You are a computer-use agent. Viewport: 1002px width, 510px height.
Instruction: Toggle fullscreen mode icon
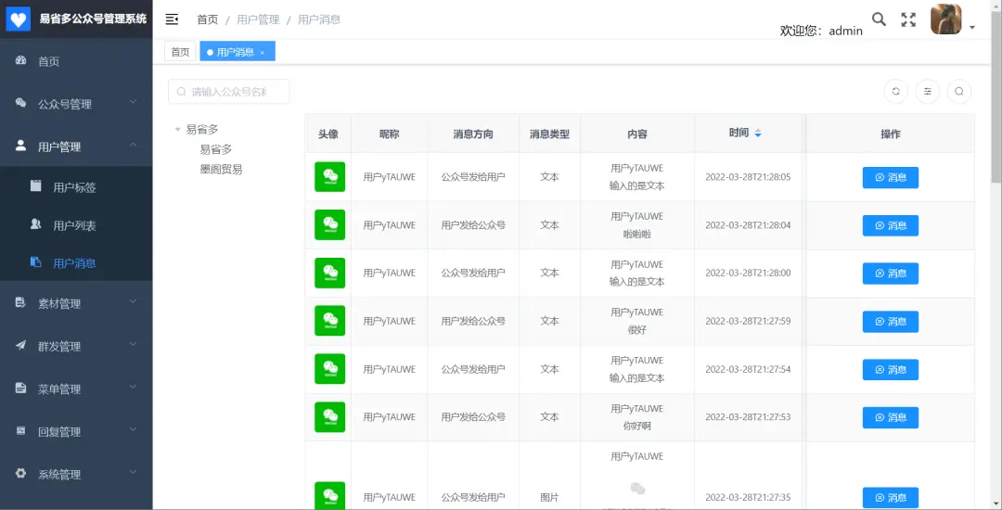coord(908,19)
